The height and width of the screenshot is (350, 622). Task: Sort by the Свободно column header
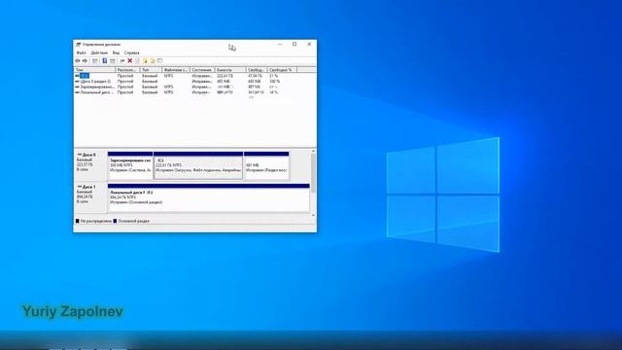click(x=257, y=70)
